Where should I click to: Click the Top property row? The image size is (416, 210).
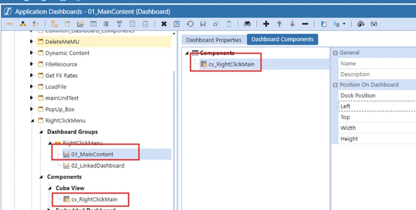pos(377,117)
